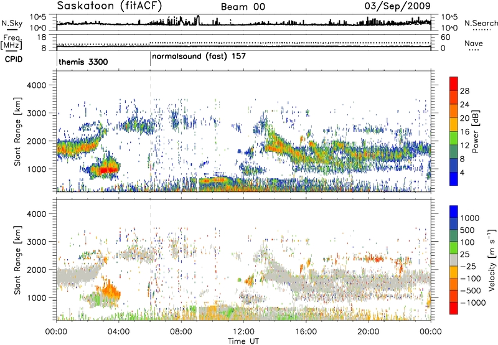Click the '28' power colorbar value
This screenshot has width=498, height=345.
point(464,91)
